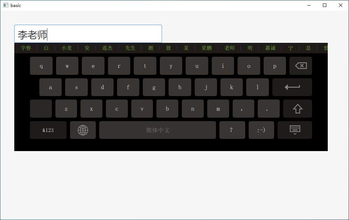Hide keyboard with the keyboard icon key
Viewport: 349px width, 220px height.
[x=295, y=130]
